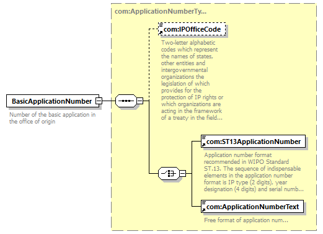Click the sequence compositor octagon icon

click(x=126, y=101)
